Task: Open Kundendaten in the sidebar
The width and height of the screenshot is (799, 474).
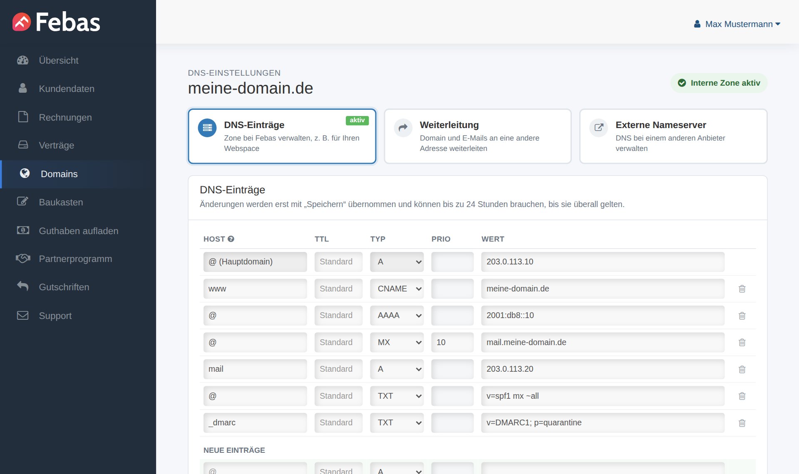Action: (78, 89)
